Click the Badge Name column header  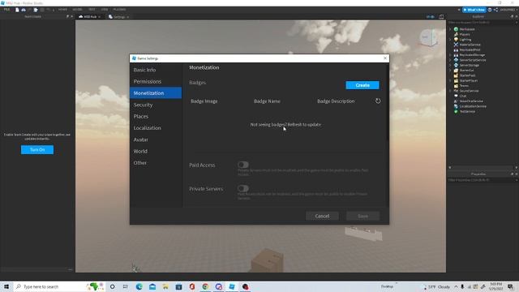267,101
